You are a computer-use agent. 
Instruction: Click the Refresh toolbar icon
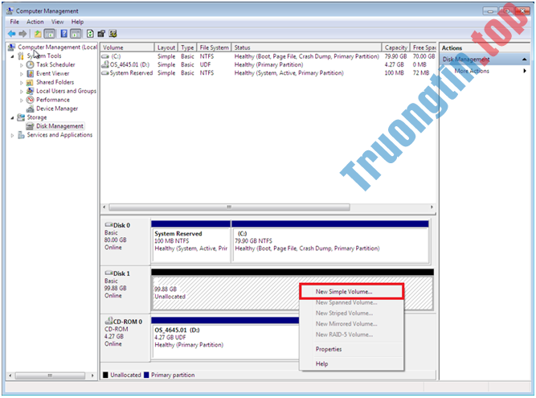89,34
